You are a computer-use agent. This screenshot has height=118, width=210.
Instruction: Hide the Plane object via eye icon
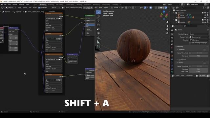point(205,15)
